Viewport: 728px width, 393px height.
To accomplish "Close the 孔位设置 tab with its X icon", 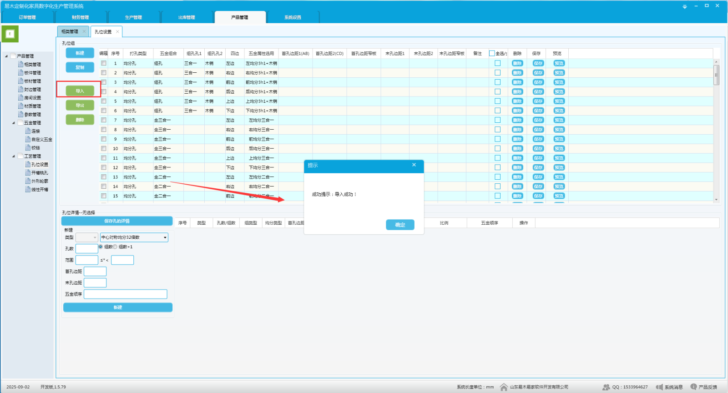I will [117, 31].
